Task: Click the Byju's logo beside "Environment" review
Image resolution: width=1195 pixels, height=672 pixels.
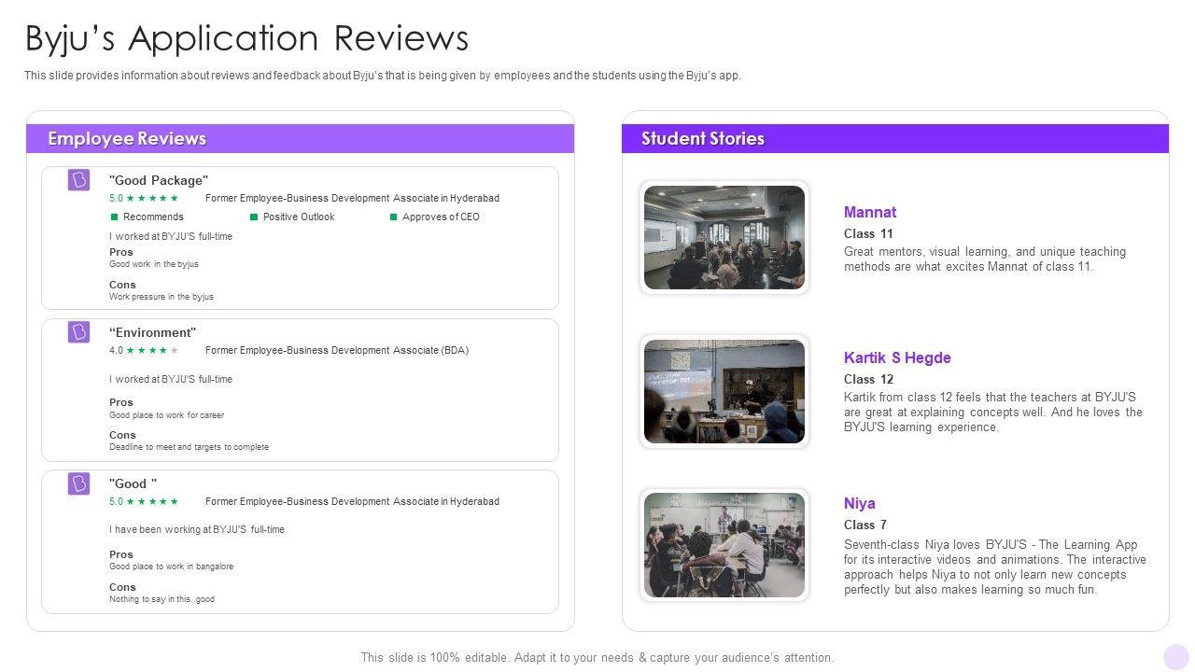Action: pos(78,332)
